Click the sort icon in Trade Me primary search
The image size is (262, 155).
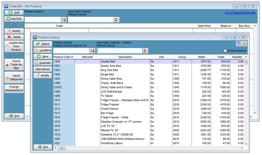[x=64, y=19]
